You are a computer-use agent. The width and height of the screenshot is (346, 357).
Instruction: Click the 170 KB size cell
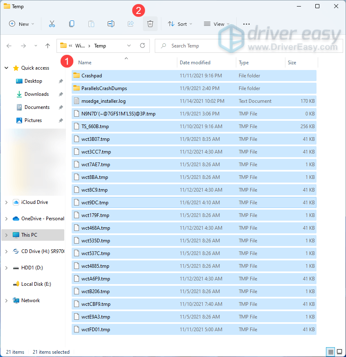pos(308,101)
